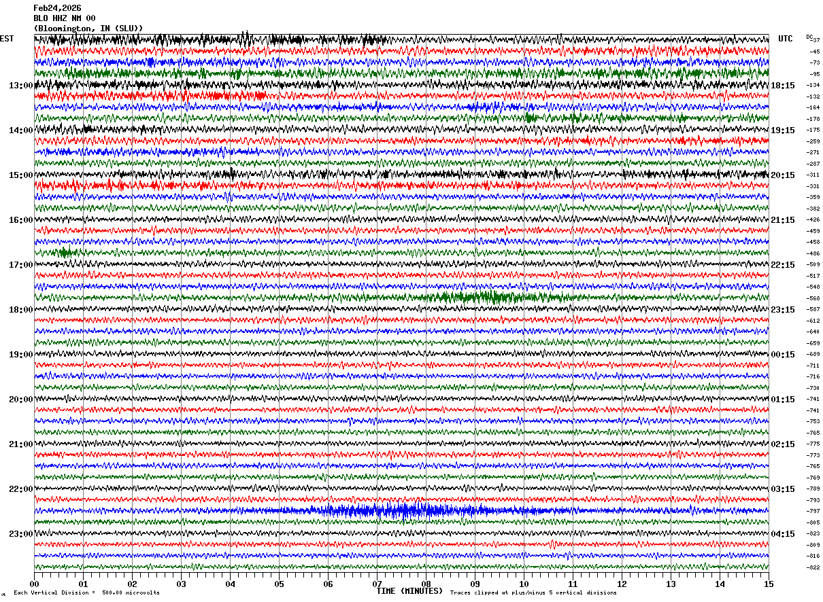Click the BLO HHZ NM 00 station label

(64, 18)
